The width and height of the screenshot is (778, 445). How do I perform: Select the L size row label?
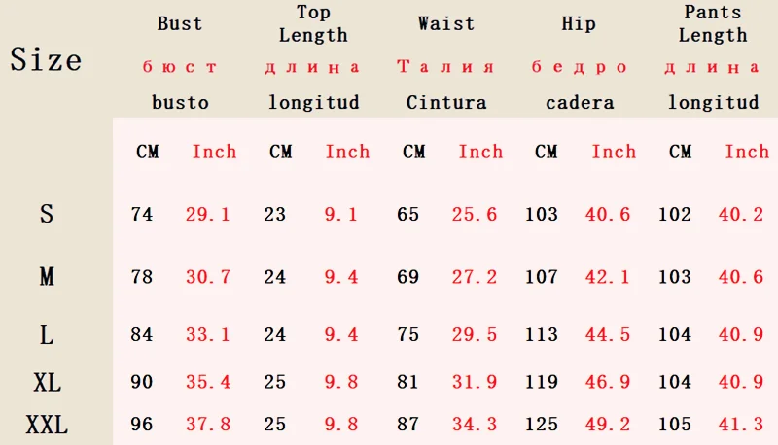coord(47,335)
